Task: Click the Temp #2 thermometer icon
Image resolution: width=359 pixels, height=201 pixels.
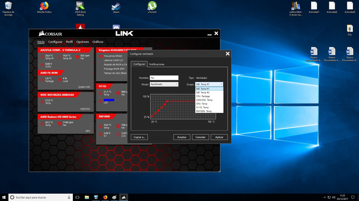Action: tap(60, 57)
